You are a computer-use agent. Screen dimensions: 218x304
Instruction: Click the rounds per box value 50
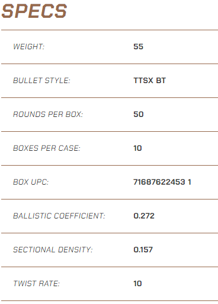click(139, 115)
